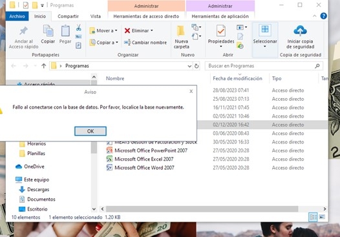Select Este equipo in navigation pane
340x237 pixels.
36,180
